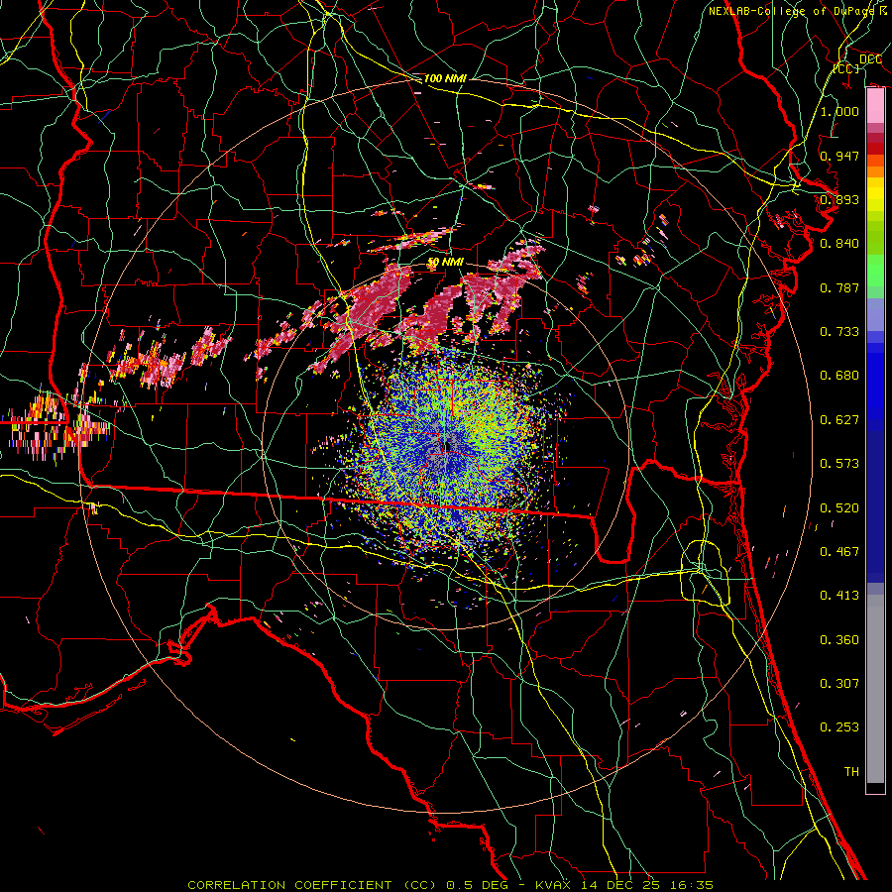The image size is (892, 892).
Task: Select the 0.733 legend value
Action: tap(839, 332)
